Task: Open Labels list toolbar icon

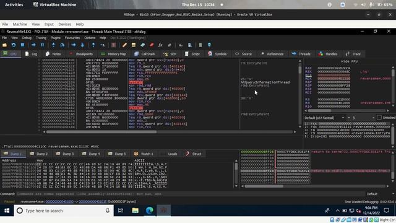Action: 143,45
